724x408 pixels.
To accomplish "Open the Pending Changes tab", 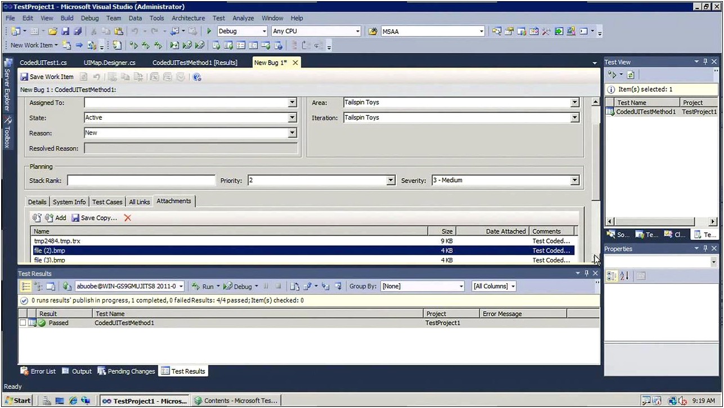I will tap(126, 371).
